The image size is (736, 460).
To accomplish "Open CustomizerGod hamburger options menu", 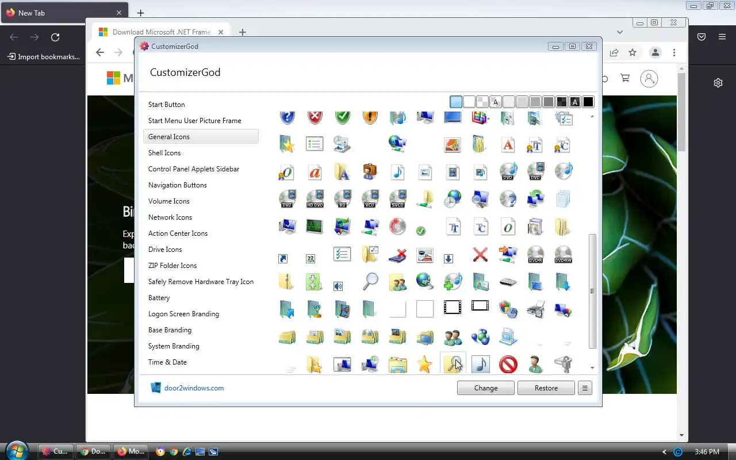I will (585, 388).
